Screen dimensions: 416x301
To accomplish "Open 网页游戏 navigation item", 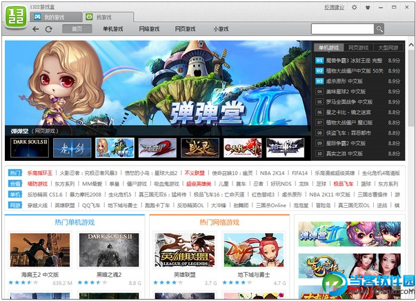I will [185, 29].
